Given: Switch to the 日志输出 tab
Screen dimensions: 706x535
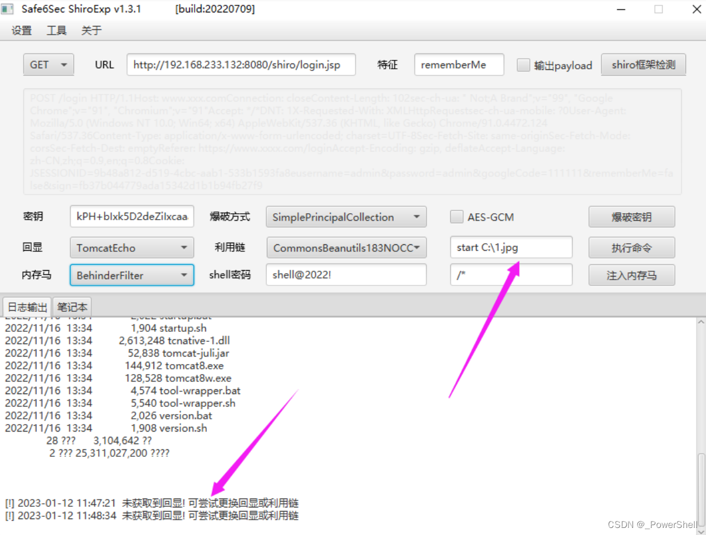Looking at the screenshot, I should click(28, 307).
